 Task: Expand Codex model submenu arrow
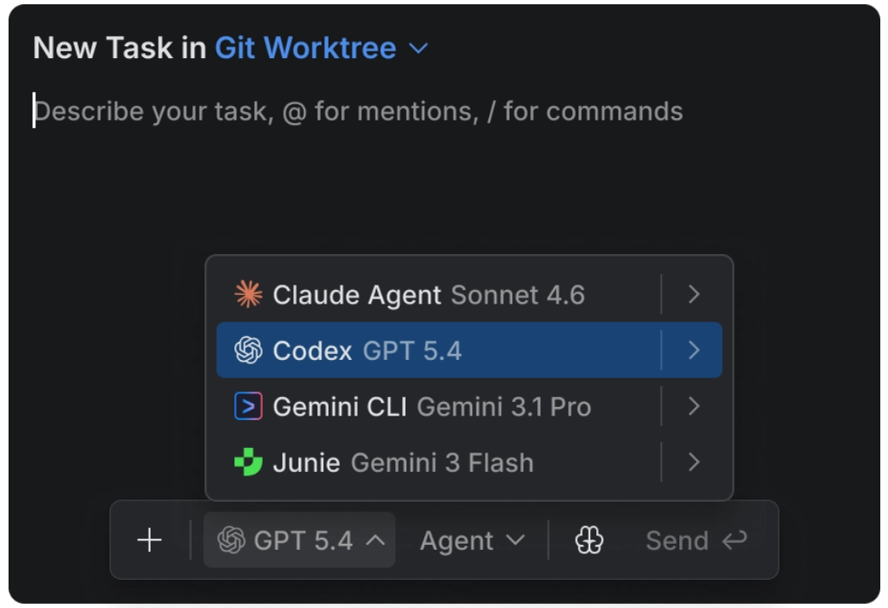(x=694, y=351)
